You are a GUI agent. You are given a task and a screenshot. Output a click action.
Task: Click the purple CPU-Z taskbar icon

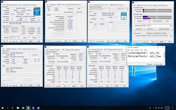(33, 108)
